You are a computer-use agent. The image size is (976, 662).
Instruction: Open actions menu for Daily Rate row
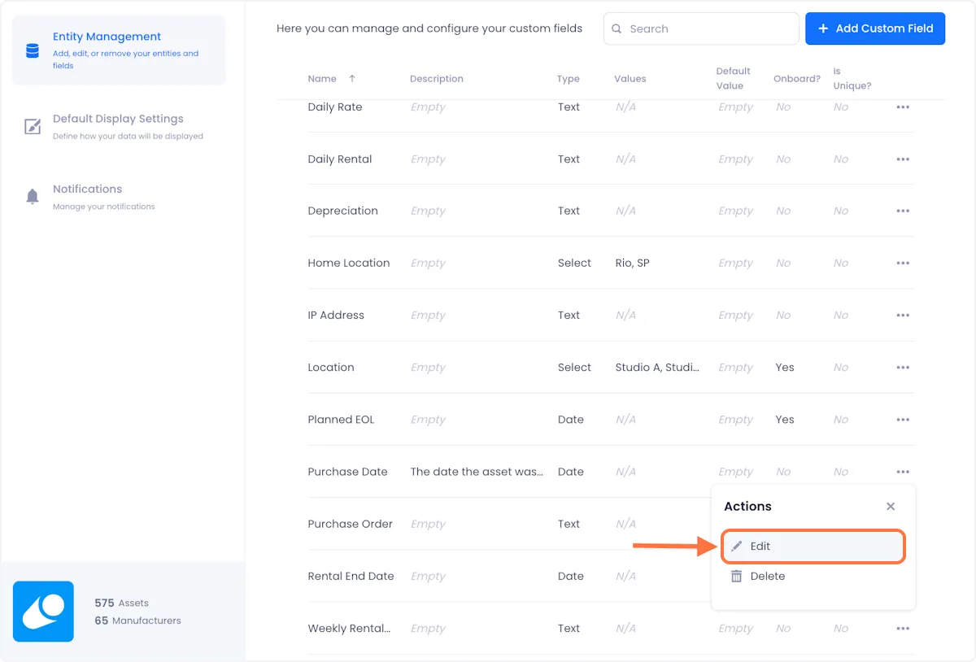click(903, 107)
